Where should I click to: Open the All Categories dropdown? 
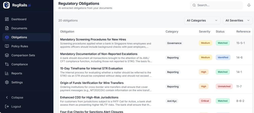coord(202,21)
